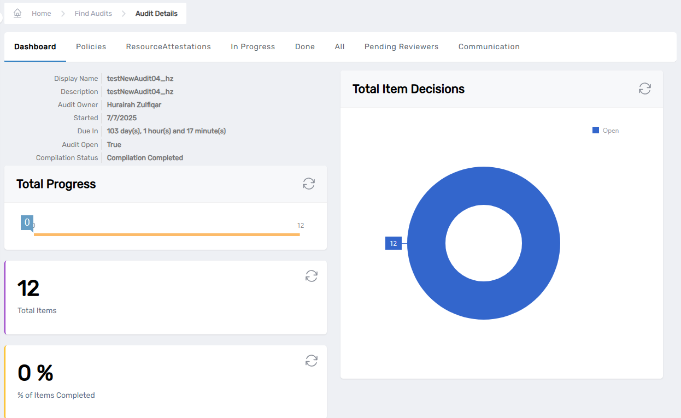Show the All tab
The height and width of the screenshot is (418, 681).
339,46
